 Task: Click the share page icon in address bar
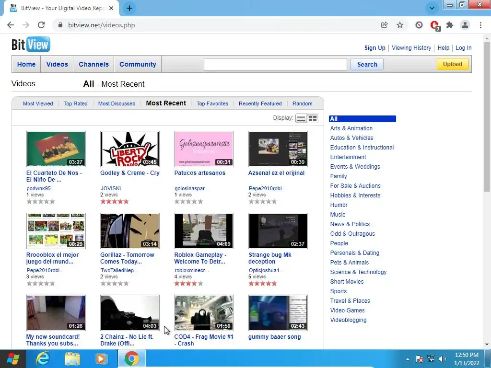384,25
